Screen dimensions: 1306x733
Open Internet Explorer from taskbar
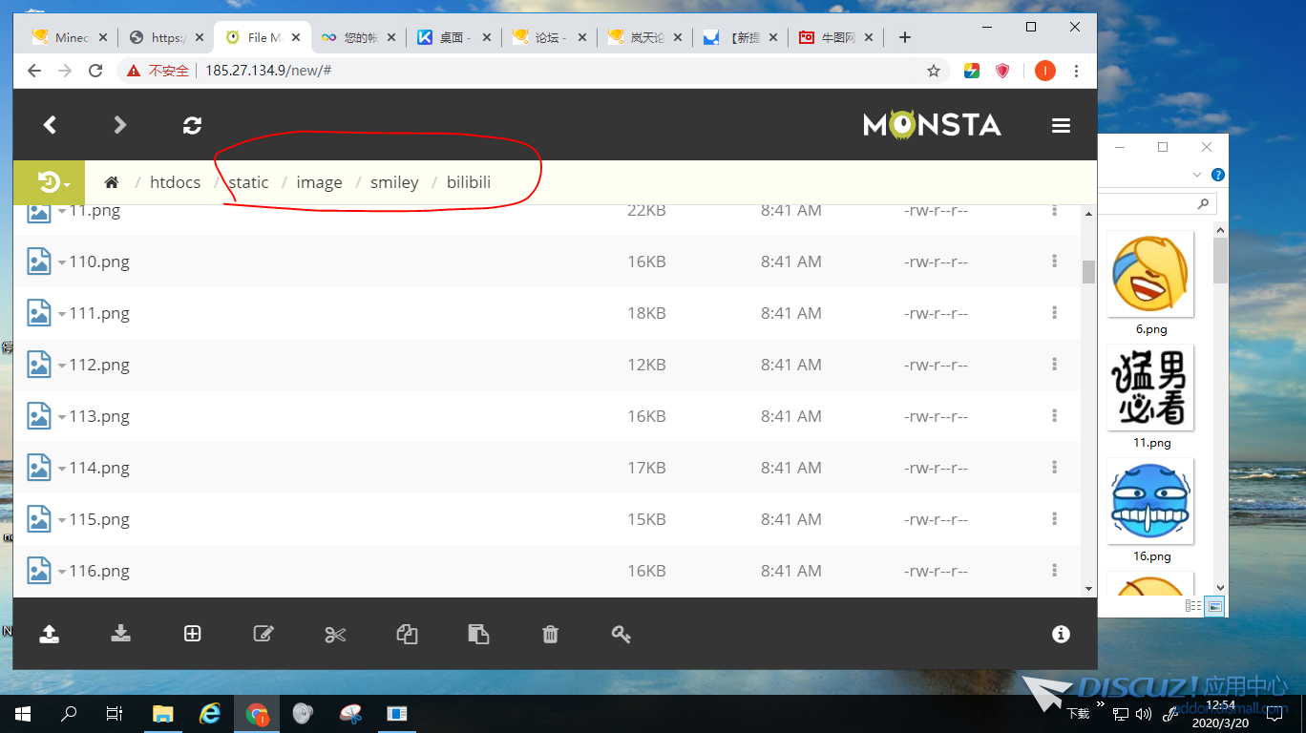tap(210, 713)
